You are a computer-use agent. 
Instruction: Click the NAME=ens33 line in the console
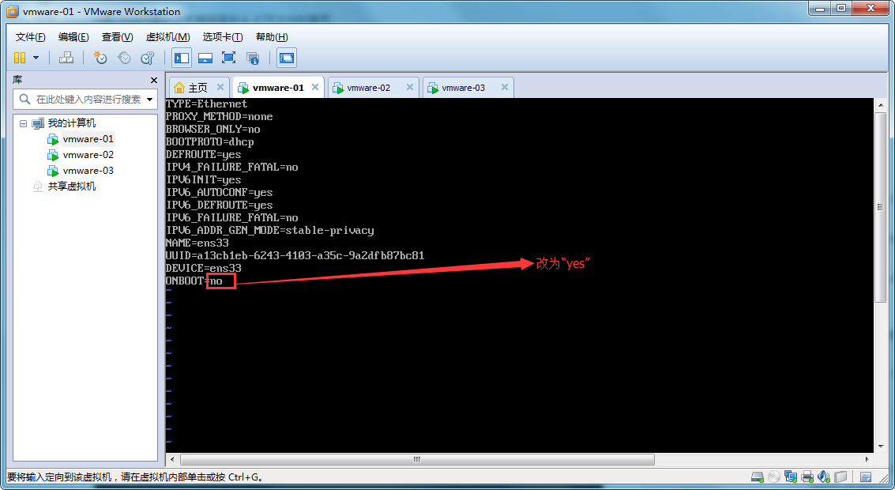[x=197, y=243]
